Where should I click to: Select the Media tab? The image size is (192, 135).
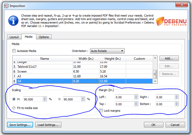point(29,37)
